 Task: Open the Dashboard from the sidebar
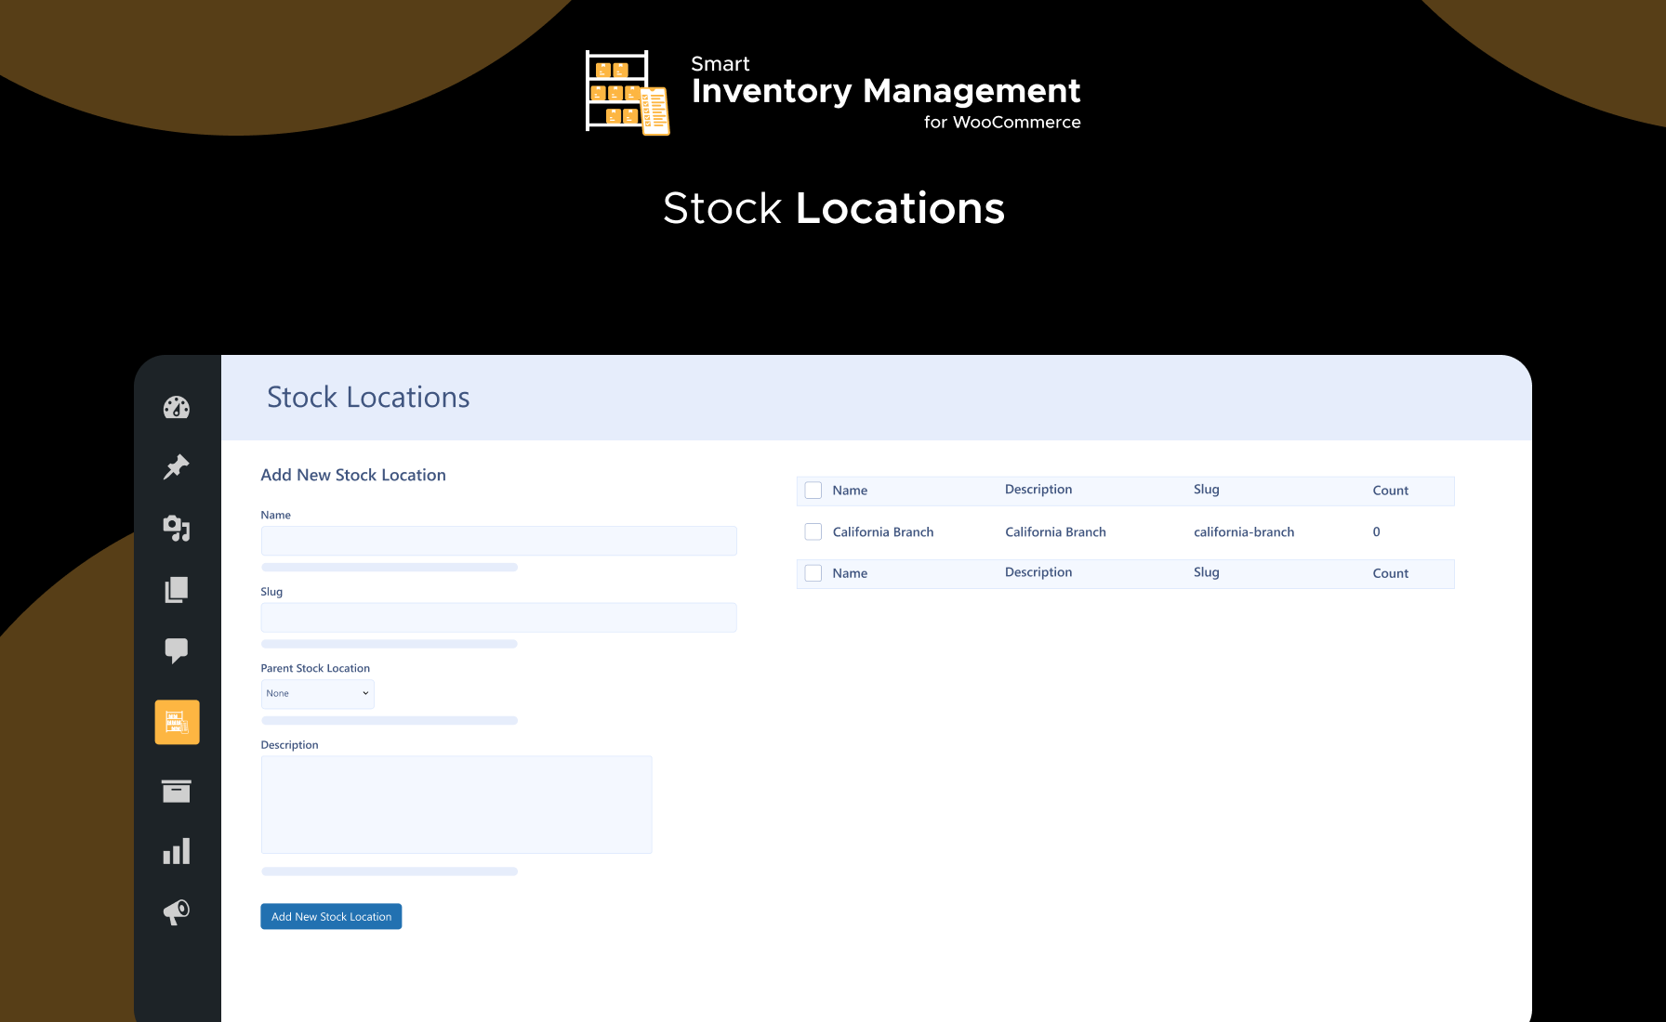177,407
